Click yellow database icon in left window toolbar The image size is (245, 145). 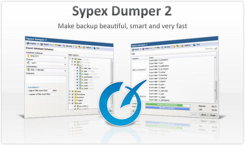tap(76, 46)
